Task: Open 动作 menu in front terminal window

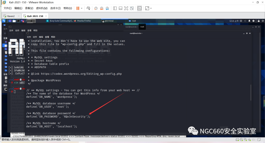Action: (x=35, y=37)
